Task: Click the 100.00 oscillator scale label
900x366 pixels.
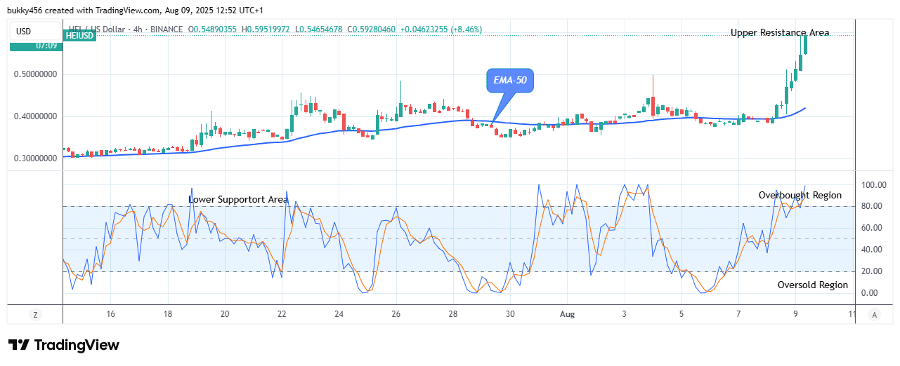Action: [874, 185]
